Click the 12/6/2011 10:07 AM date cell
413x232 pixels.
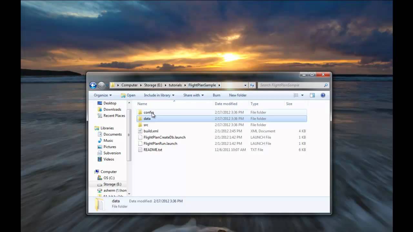coord(230,150)
